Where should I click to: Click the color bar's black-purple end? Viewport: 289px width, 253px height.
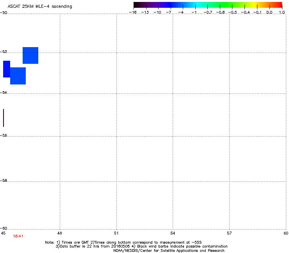140,5
